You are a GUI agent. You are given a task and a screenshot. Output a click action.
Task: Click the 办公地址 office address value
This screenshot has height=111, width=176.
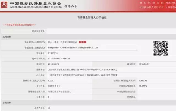83,75
